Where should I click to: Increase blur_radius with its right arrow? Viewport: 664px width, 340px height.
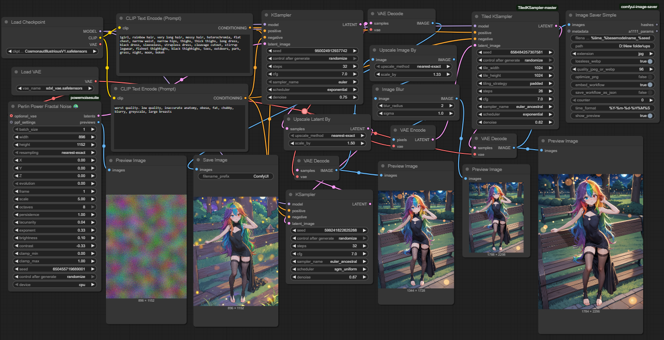[x=451, y=106]
